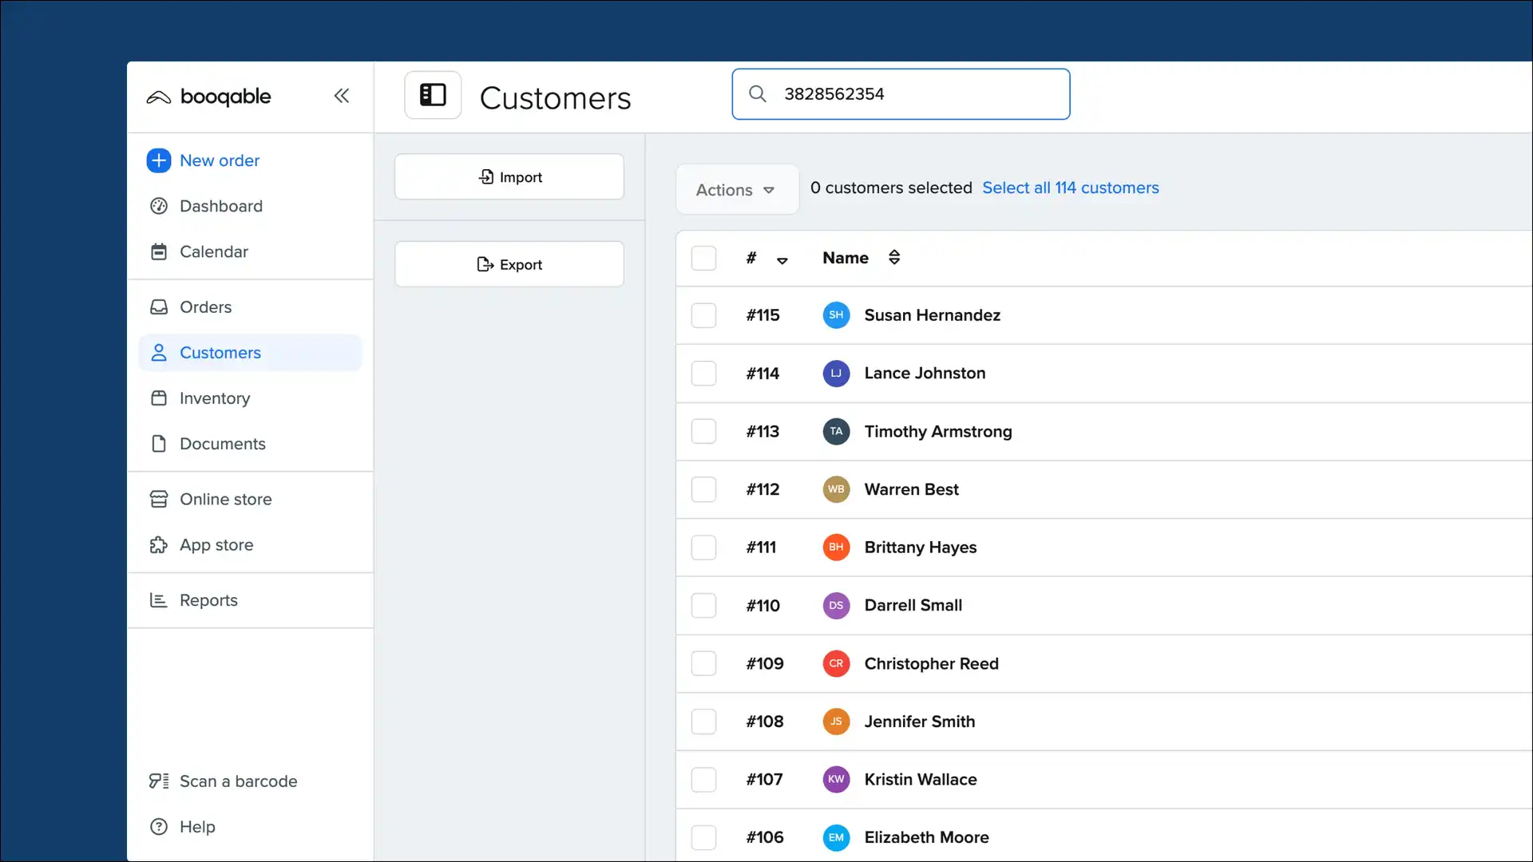Screen dimensions: 1533x862
Task: Toggle the select-all customers checkbox
Action: [x=703, y=257]
